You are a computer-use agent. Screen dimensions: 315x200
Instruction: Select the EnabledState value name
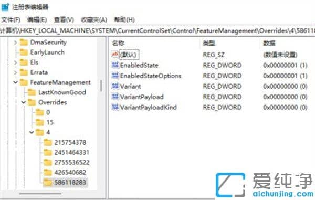point(139,65)
